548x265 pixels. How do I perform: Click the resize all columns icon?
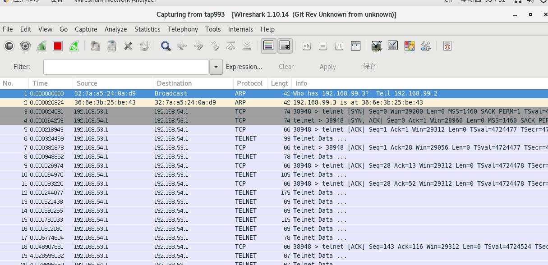[355, 46]
